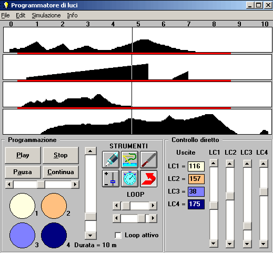The width and height of the screenshot is (273, 253).
Task: Click right arrow of the first LOOP scrollbar
Action: click(153, 206)
